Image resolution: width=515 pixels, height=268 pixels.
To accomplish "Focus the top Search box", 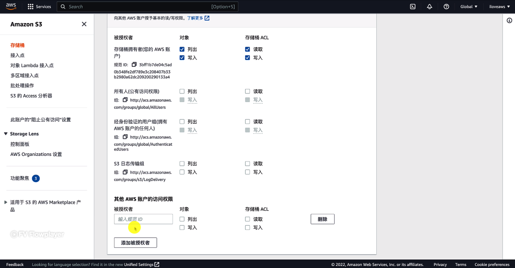I will 148,7.
